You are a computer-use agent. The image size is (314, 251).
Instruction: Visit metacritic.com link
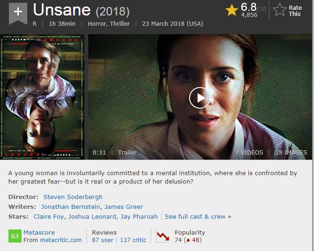click(61, 240)
